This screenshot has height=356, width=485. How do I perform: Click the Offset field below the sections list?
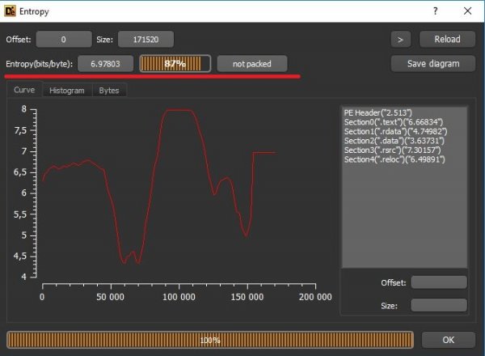coord(439,282)
